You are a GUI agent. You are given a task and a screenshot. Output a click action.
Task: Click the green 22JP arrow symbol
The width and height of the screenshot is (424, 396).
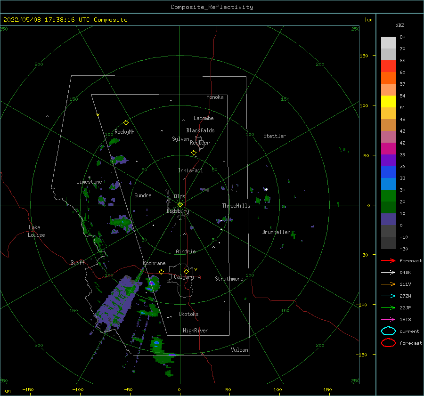tap(388, 307)
